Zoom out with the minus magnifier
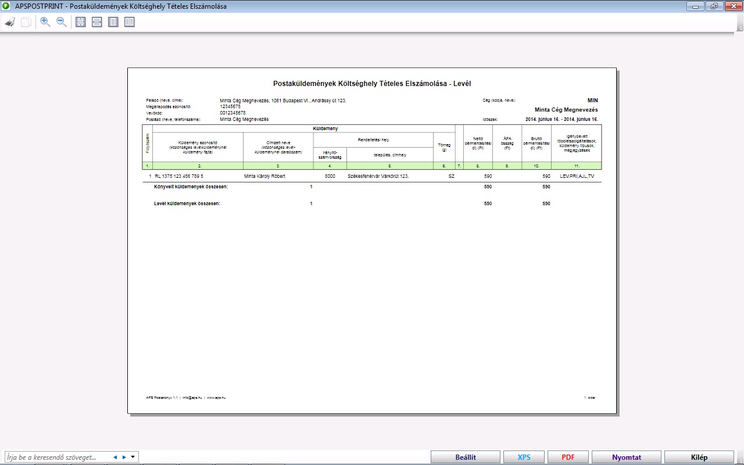 pos(62,23)
